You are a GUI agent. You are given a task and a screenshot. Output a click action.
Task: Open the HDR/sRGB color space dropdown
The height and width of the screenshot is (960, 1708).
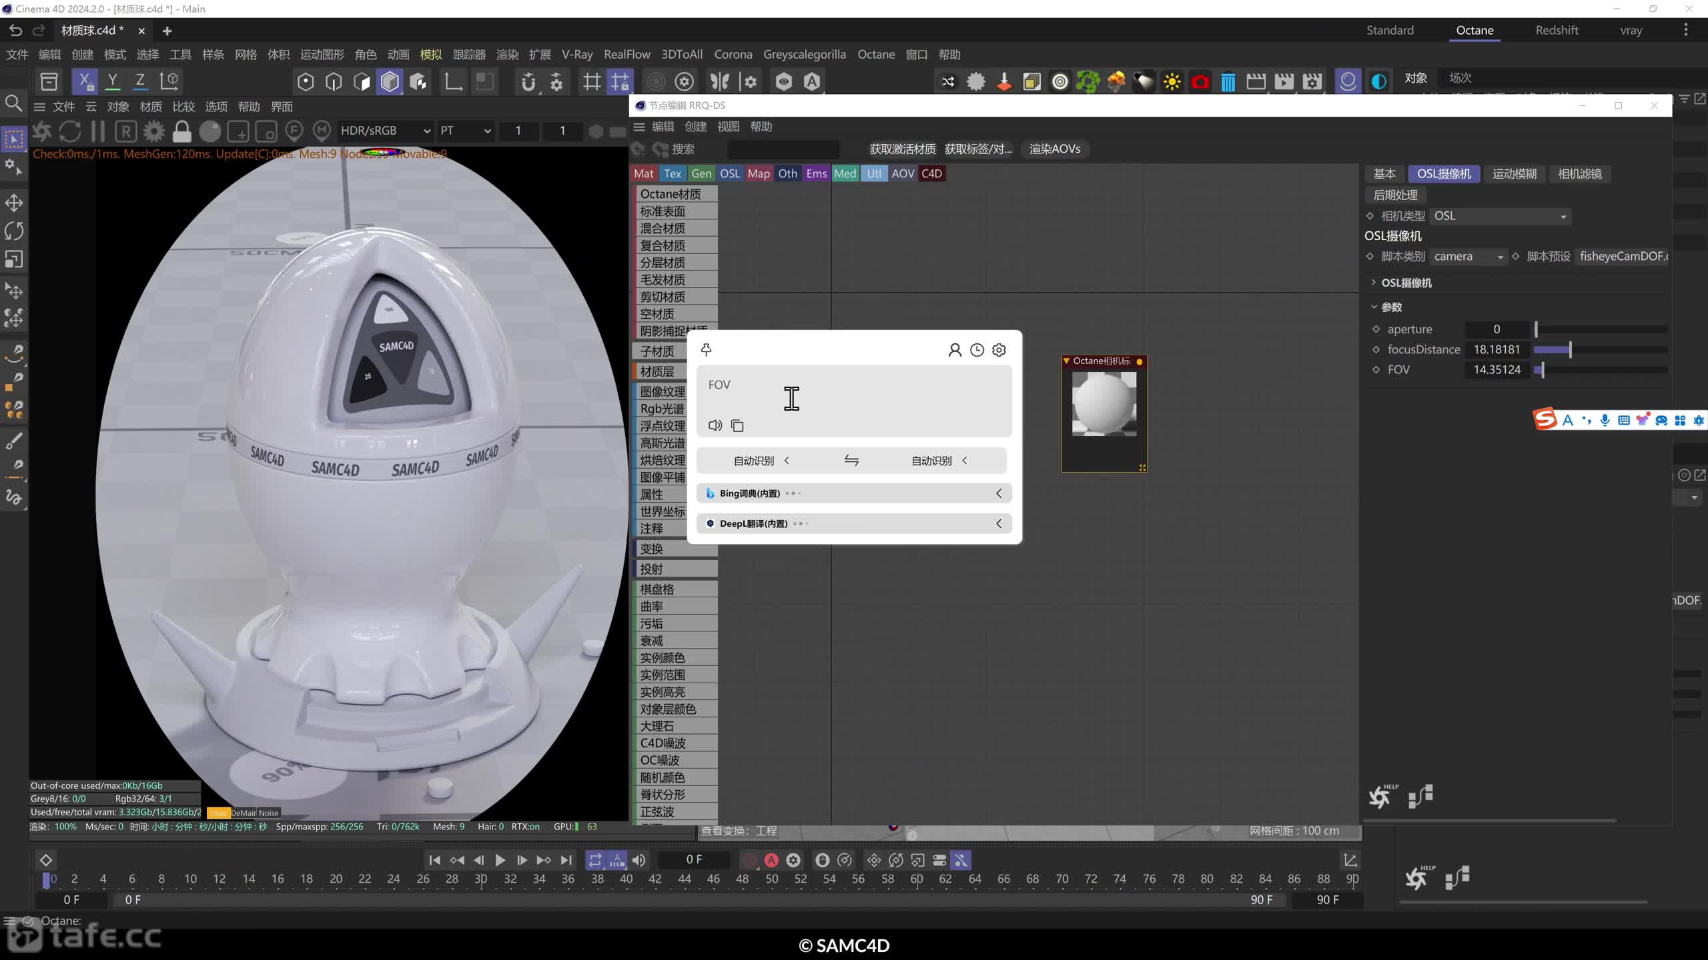click(385, 131)
